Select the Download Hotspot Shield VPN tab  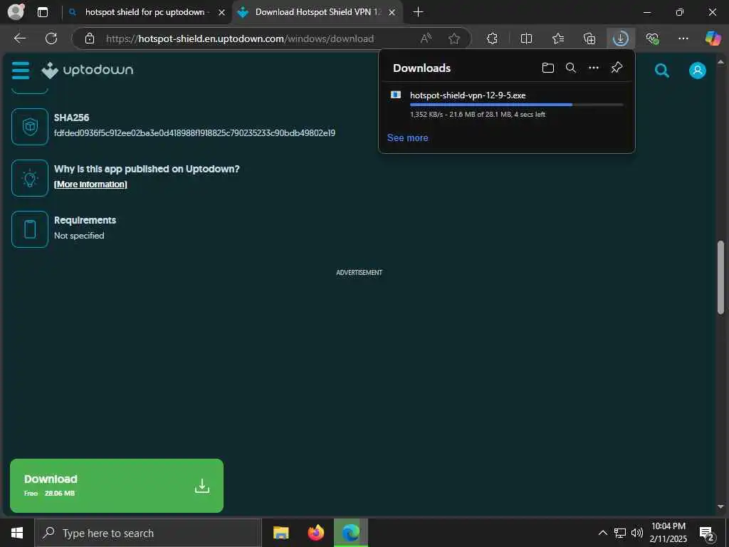(x=318, y=12)
